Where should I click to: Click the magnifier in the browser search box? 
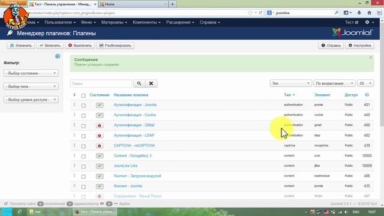point(337,13)
